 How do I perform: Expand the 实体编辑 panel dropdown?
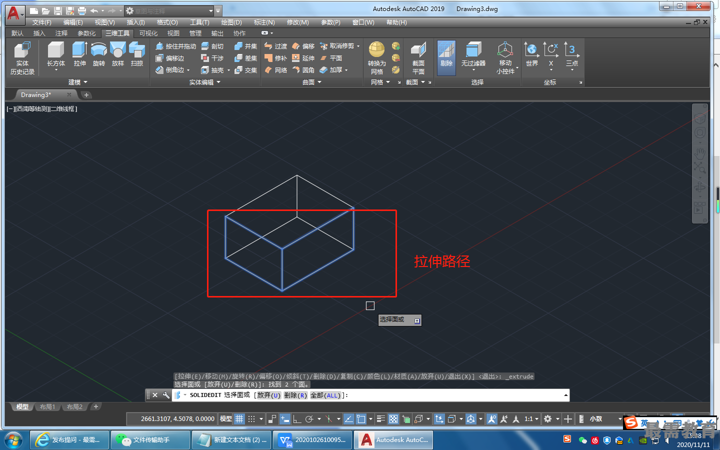(x=204, y=82)
